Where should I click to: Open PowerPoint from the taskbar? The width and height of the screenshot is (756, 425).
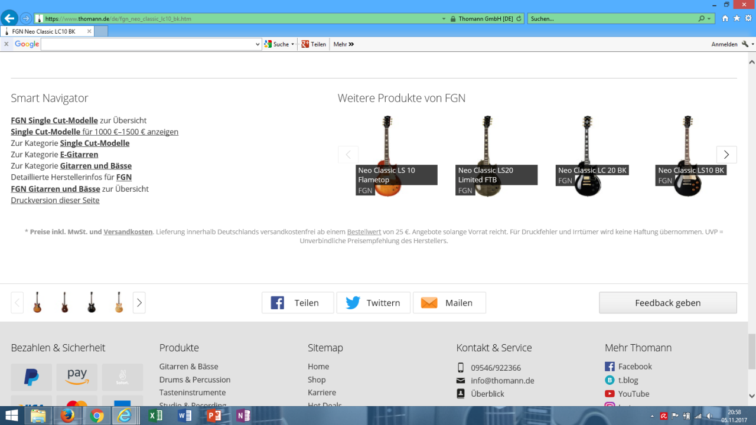point(214,416)
